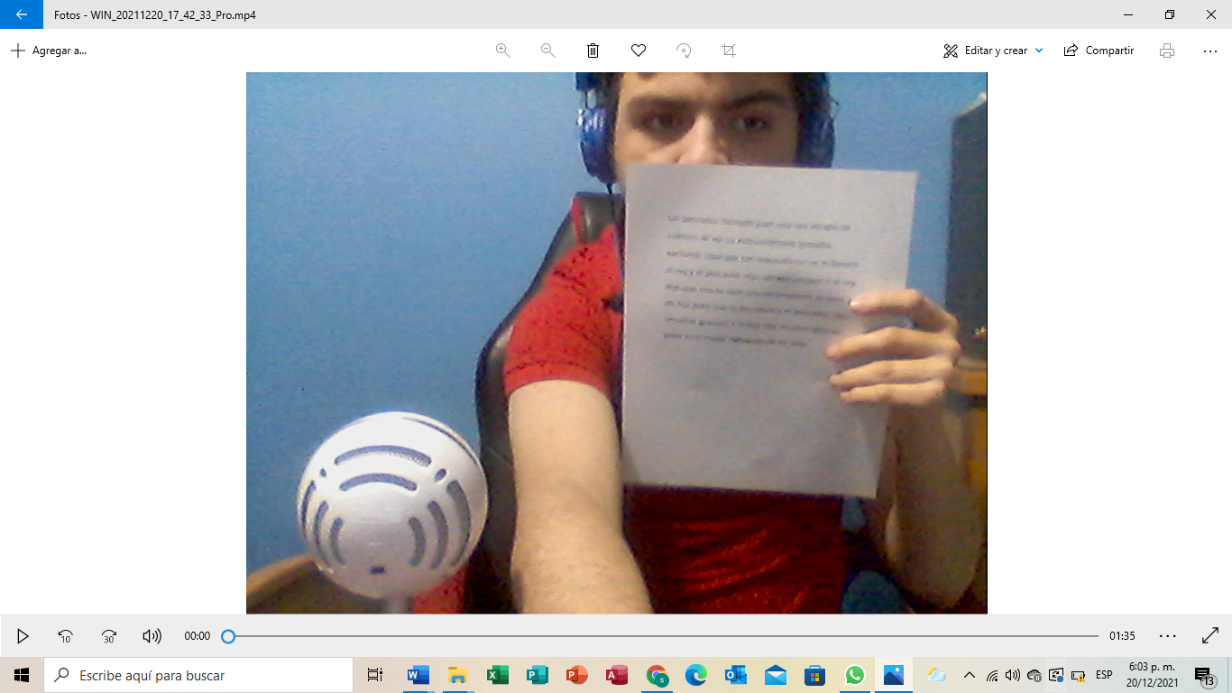Enter full screen with the expand arrows
Screen dimensions: 1232x693
click(1210, 636)
